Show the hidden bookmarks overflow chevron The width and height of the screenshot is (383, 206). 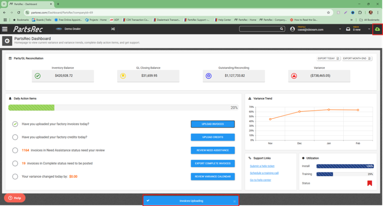[351, 20]
